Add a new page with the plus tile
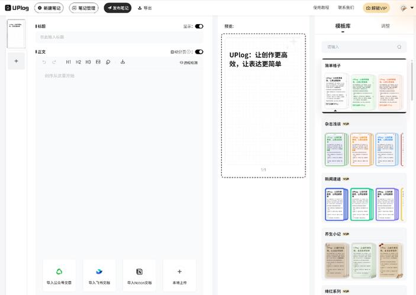Screen dimensions: 416x295 coord(16,61)
